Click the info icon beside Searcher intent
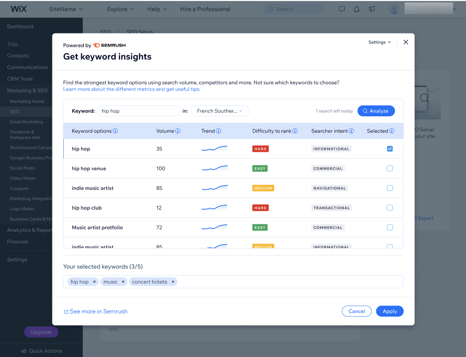Screen dimensions: 466x357 tap(351, 131)
